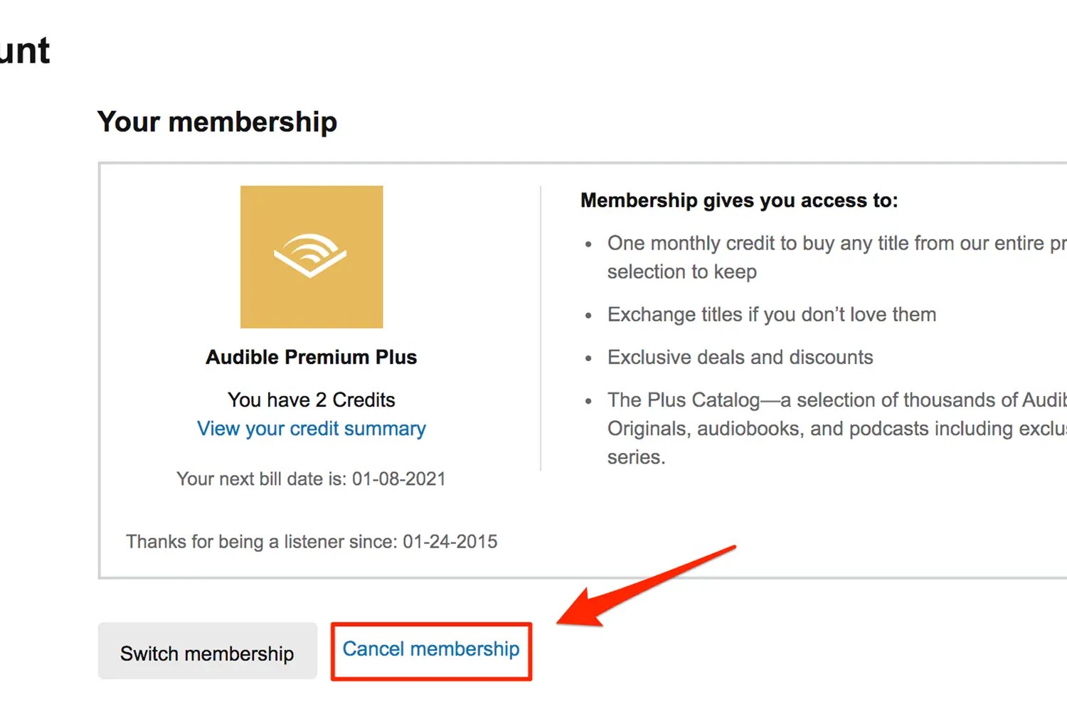Click "Membership gives you access to:" heading

tap(739, 201)
